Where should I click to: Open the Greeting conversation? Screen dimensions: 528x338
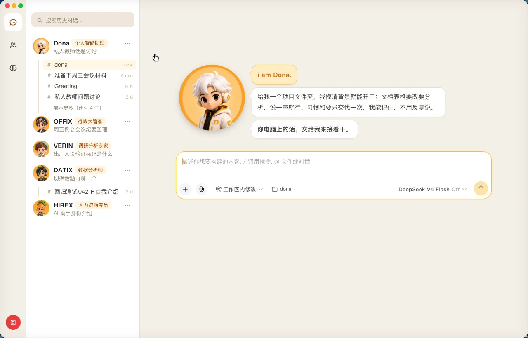(90, 86)
